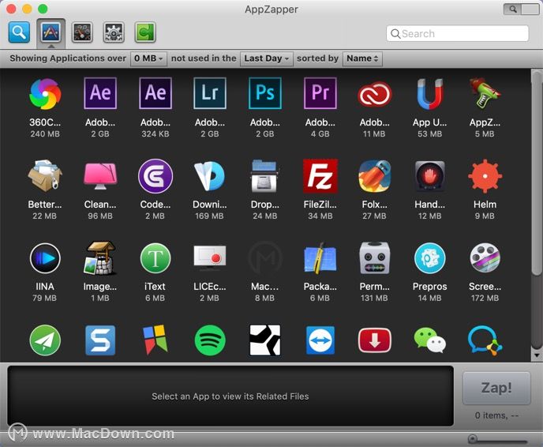
Task: Select the Perm... robot app icon
Action: (374, 258)
